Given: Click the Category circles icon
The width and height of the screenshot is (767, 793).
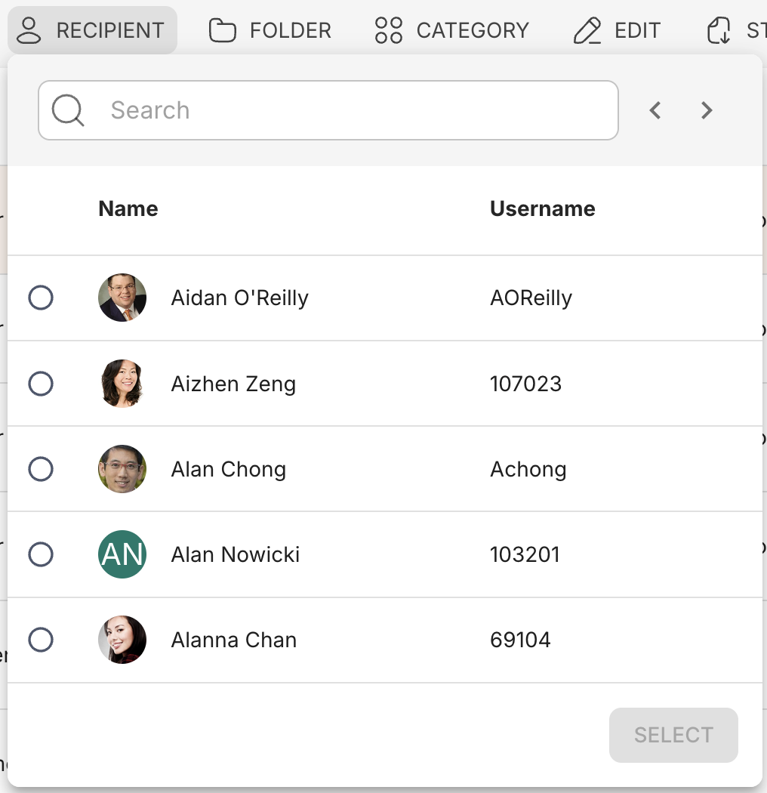Looking at the screenshot, I should pos(389,31).
